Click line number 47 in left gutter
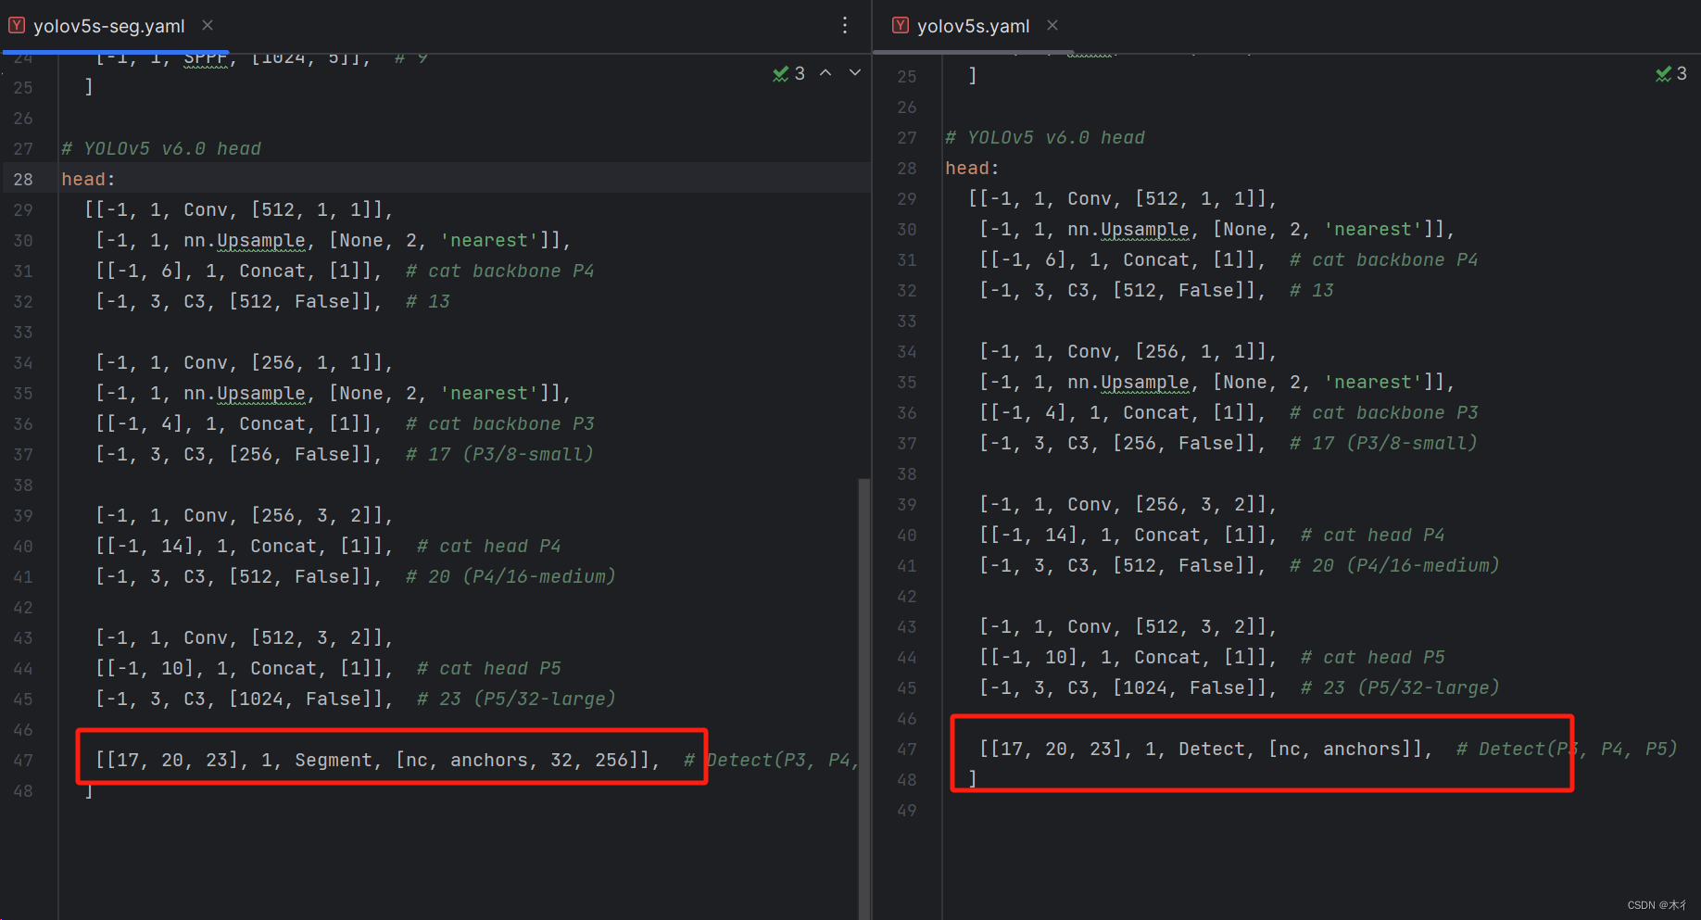The image size is (1701, 920). click(x=23, y=760)
